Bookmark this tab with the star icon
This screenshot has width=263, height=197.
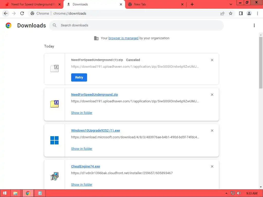tap(231, 13)
